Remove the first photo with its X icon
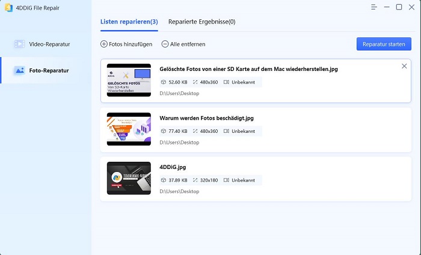The height and width of the screenshot is (255, 421). 404,66
